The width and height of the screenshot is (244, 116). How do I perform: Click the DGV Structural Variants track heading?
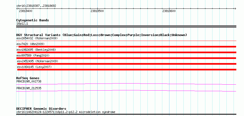(x=102, y=35)
